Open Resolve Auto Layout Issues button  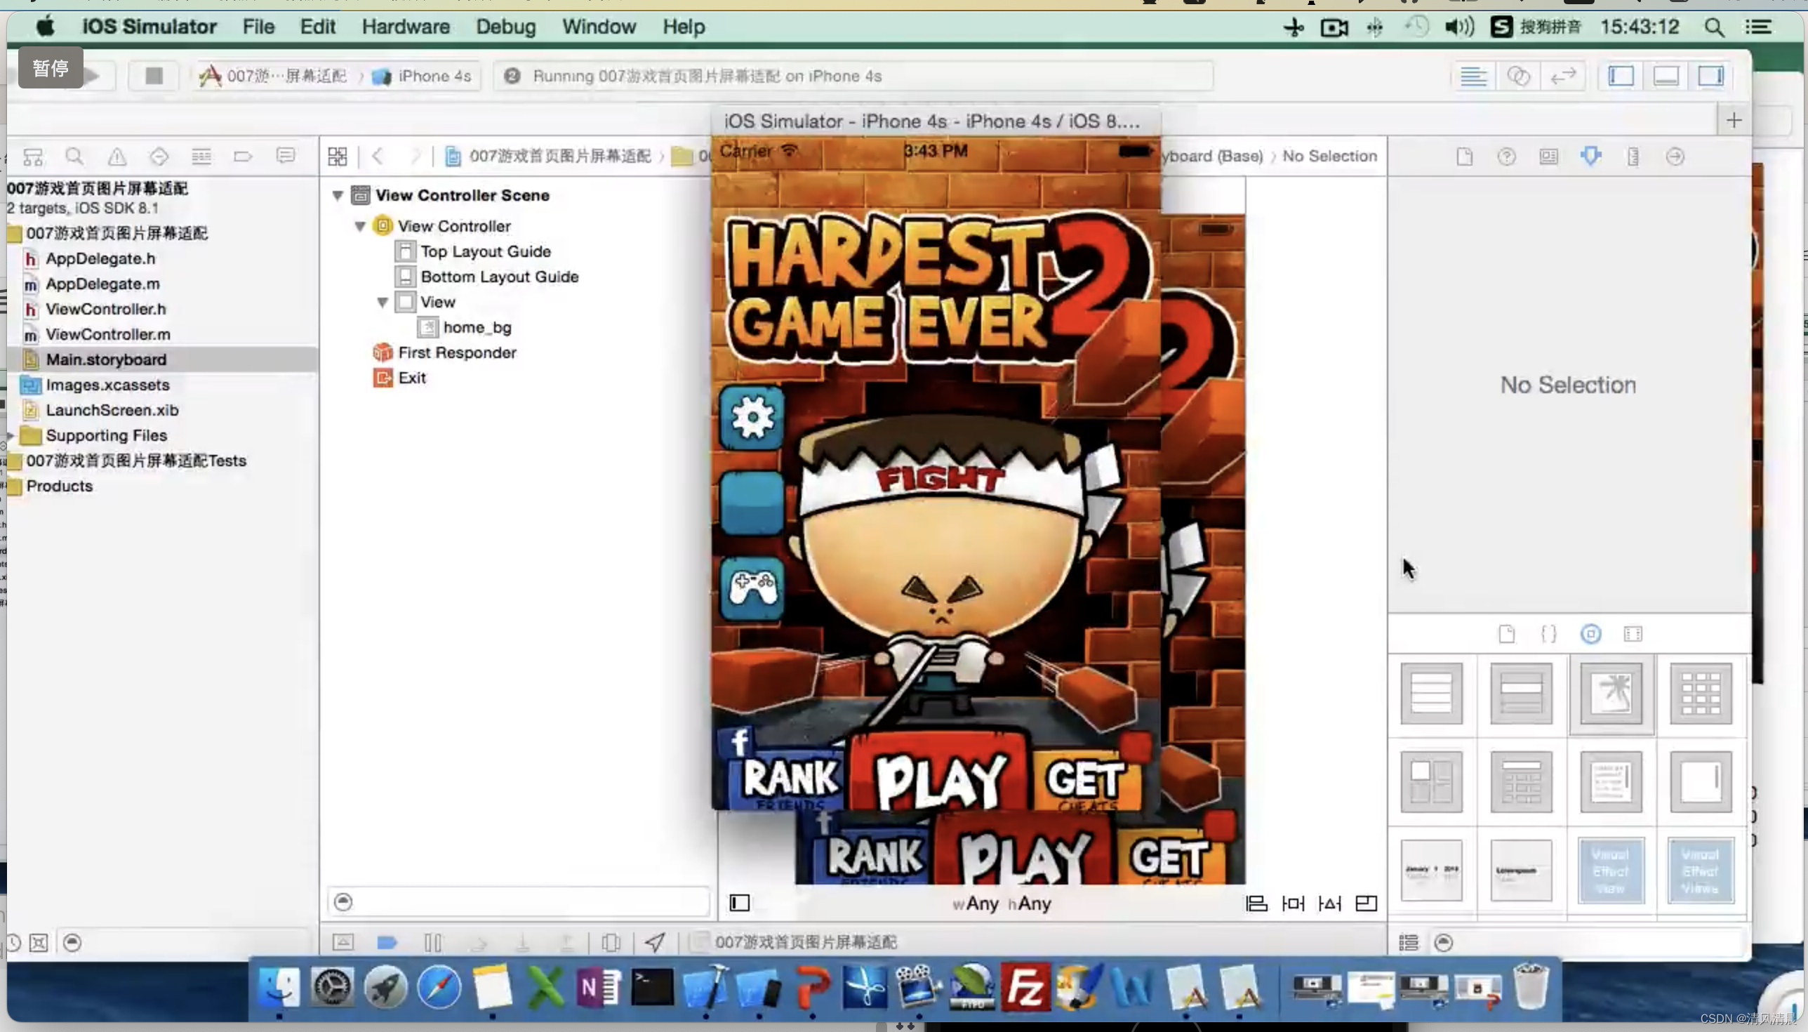[x=1330, y=904]
